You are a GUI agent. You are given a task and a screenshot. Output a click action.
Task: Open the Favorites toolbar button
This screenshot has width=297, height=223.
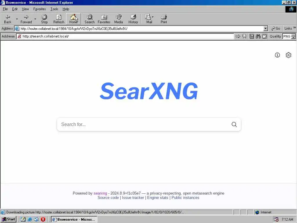click(104, 19)
